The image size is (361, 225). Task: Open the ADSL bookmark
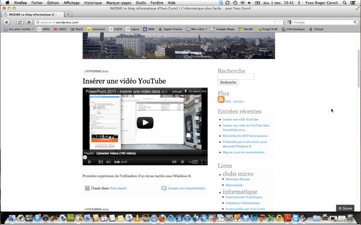tap(44, 29)
